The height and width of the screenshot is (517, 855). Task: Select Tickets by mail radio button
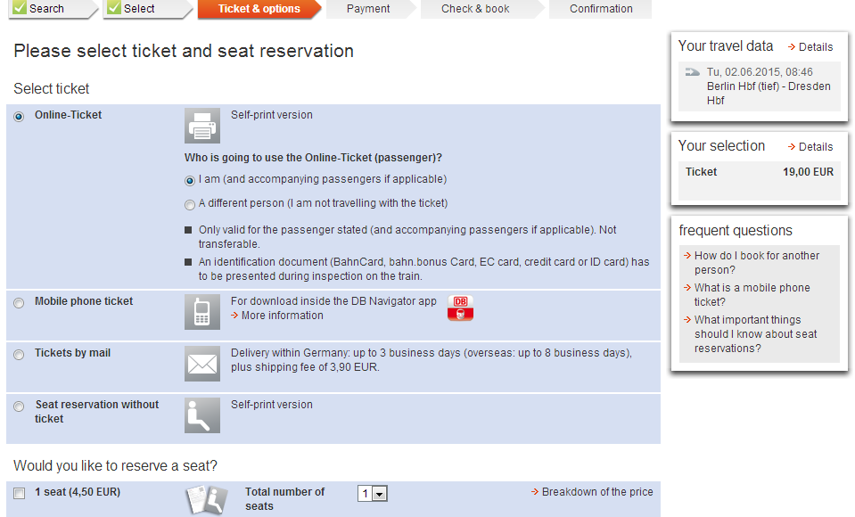19,355
